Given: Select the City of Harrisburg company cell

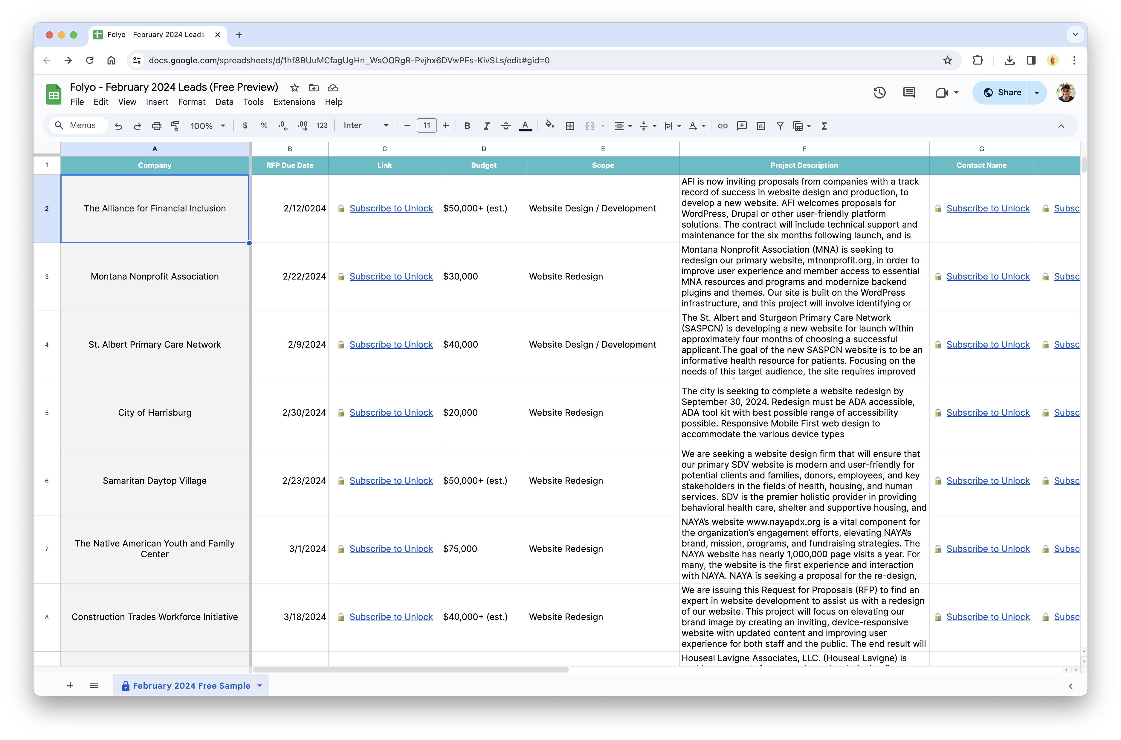Looking at the screenshot, I should tap(155, 412).
